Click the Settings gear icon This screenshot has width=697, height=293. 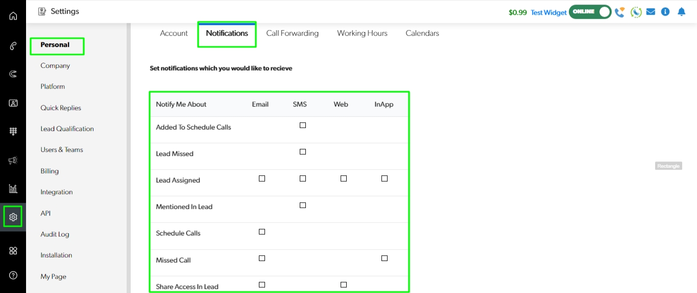point(13,217)
